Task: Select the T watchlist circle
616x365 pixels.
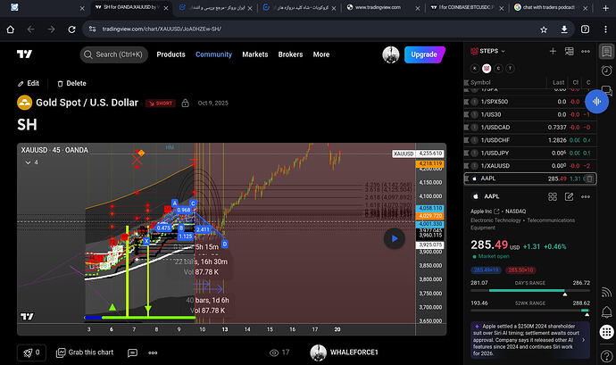Action: 510,69
